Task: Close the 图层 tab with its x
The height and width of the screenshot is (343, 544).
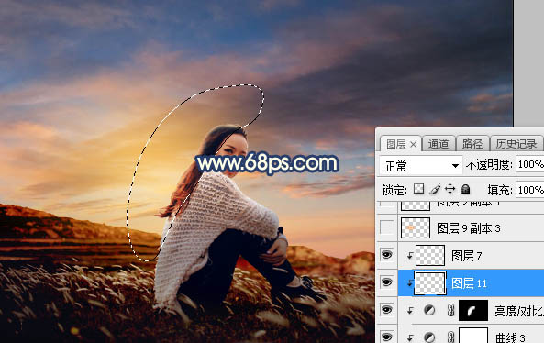Action: tap(413, 145)
